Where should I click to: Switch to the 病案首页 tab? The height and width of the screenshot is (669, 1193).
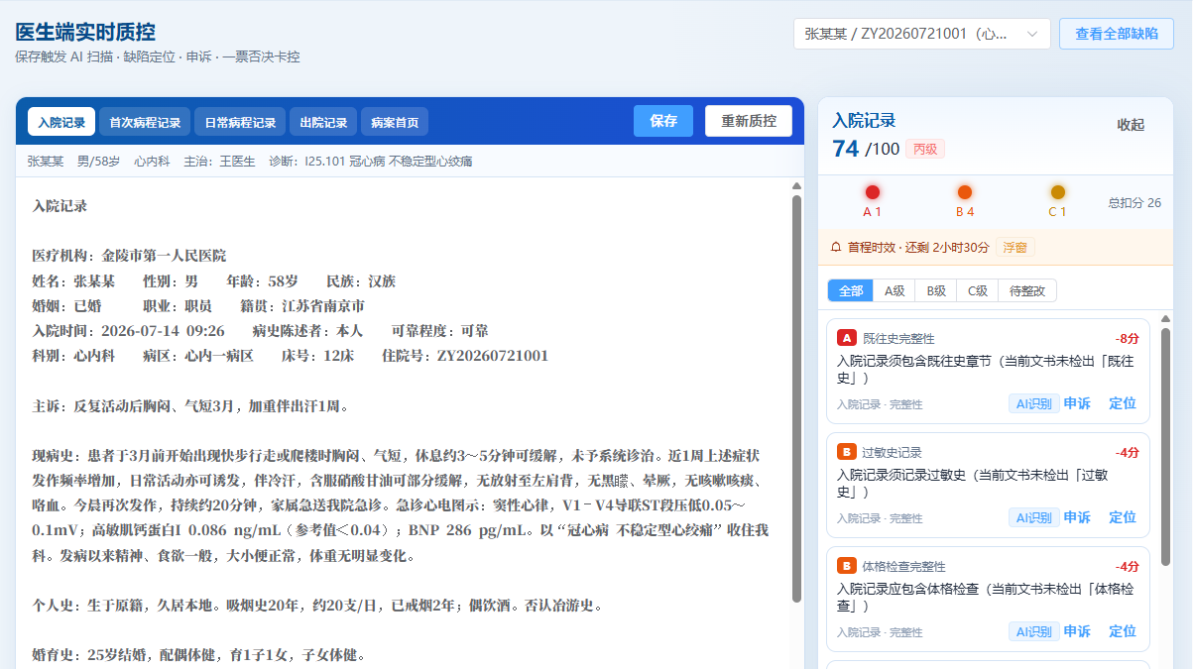pos(395,122)
